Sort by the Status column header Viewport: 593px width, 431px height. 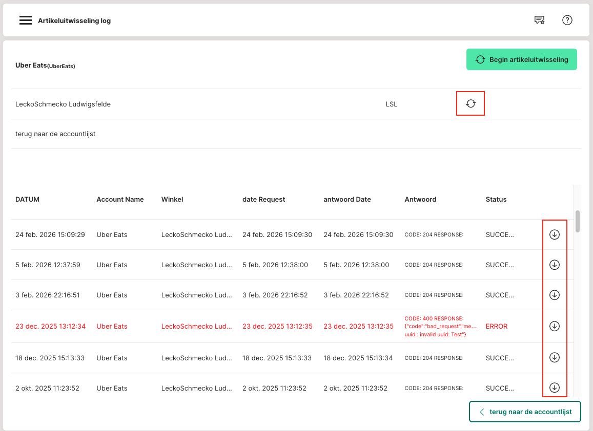tap(496, 200)
